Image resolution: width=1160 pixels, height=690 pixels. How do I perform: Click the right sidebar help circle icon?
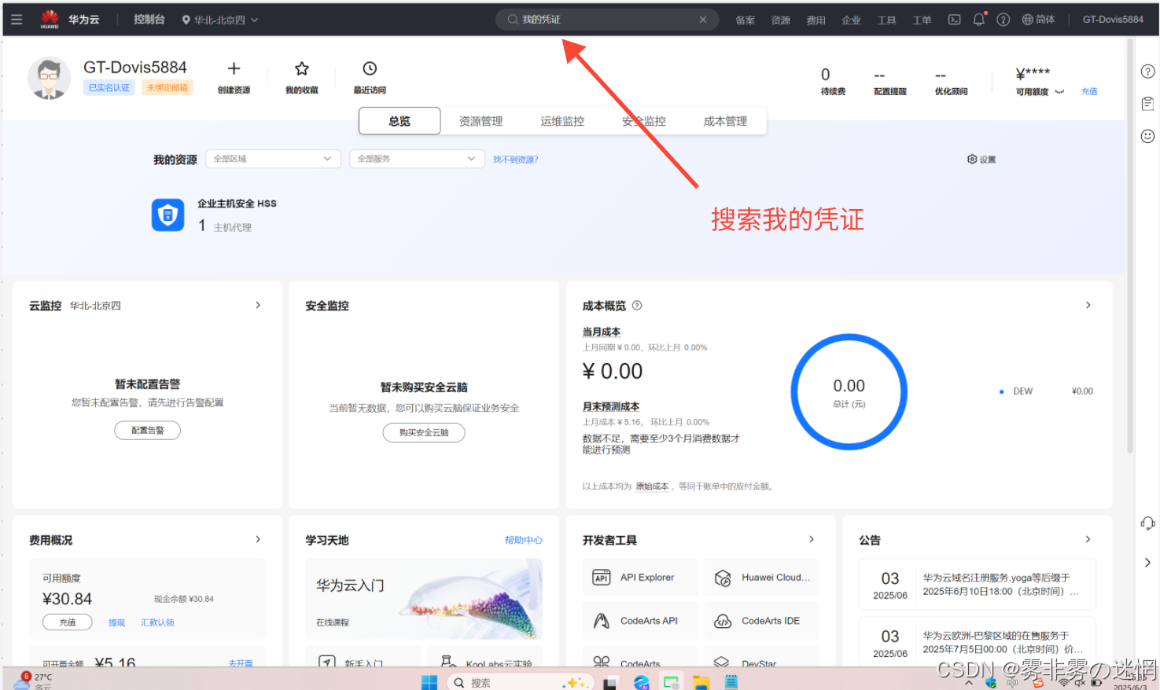pos(1147,72)
